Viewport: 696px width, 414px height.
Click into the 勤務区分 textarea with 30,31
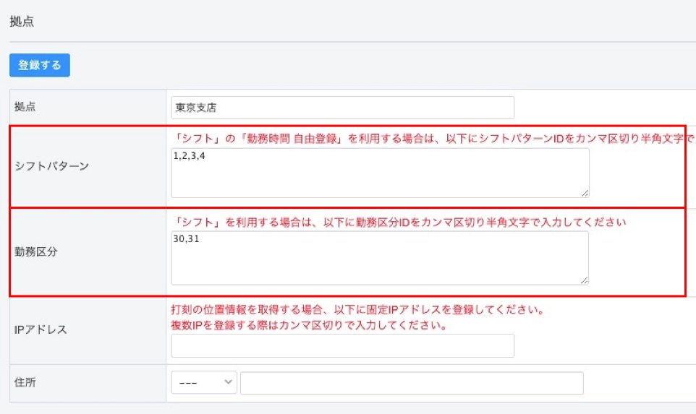tap(380, 258)
